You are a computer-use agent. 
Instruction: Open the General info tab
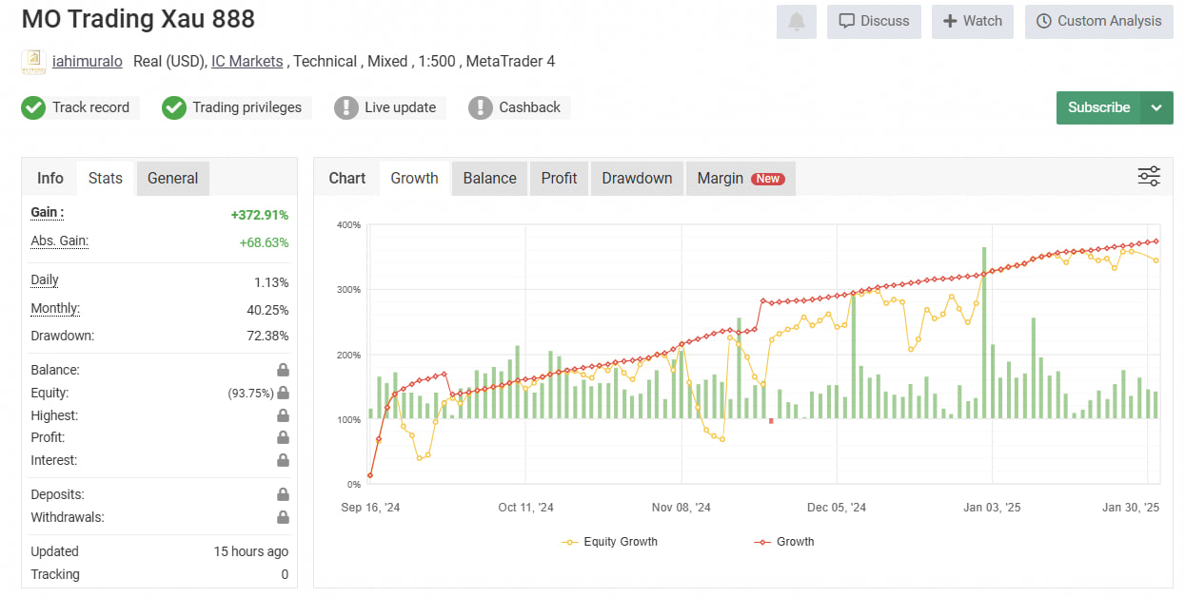pos(172,178)
